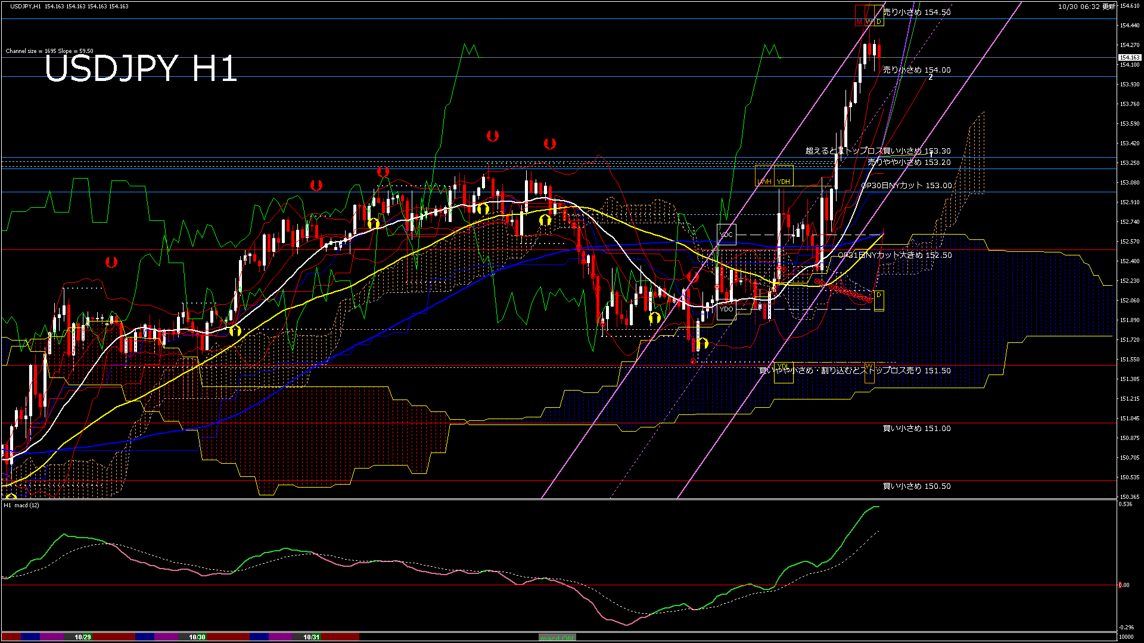Click the 10/30 date marker on bottom bar

(197, 636)
